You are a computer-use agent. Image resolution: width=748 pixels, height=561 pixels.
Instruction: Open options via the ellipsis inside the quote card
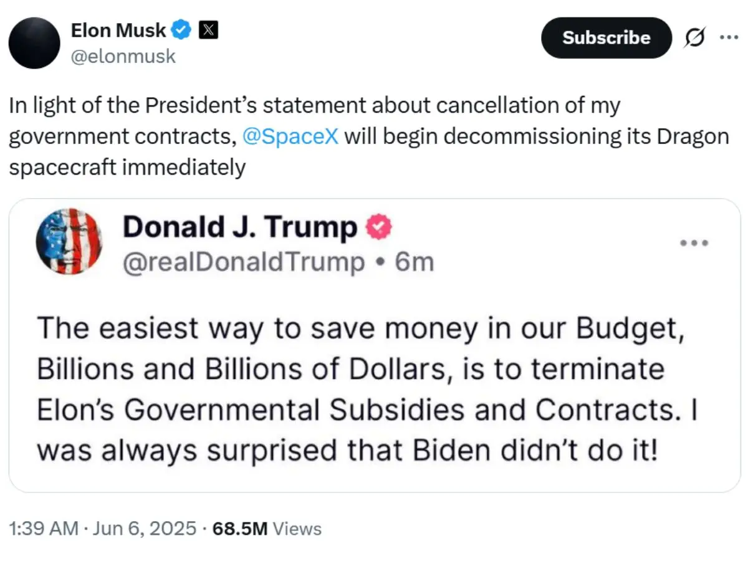click(x=694, y=243)
